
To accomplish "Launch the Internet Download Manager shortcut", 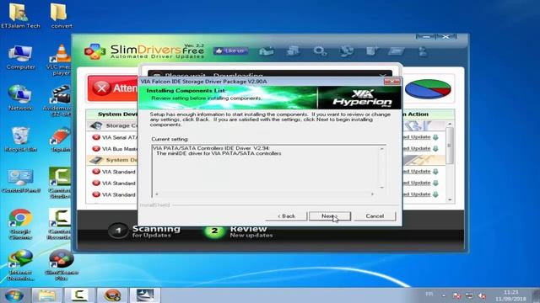I will pos(20,265).
